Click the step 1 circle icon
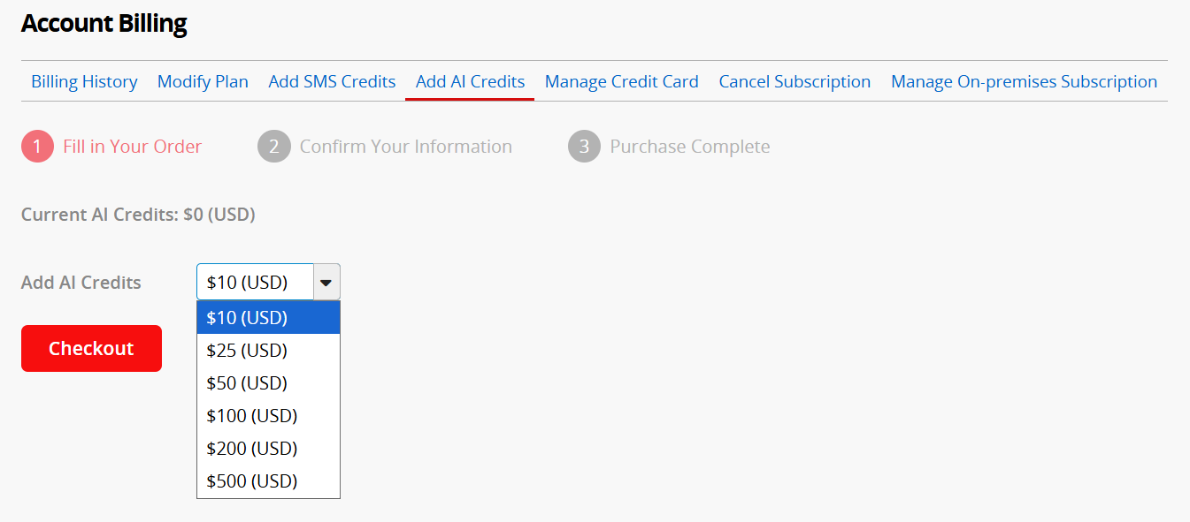This screenshot has width=1190, height=522. coord(37,147)
